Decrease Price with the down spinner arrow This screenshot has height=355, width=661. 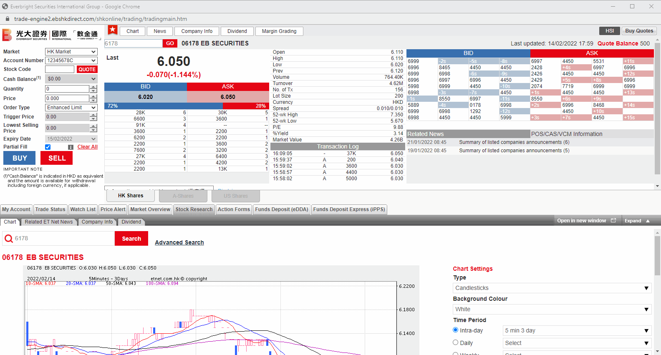(x=93, y=100)
